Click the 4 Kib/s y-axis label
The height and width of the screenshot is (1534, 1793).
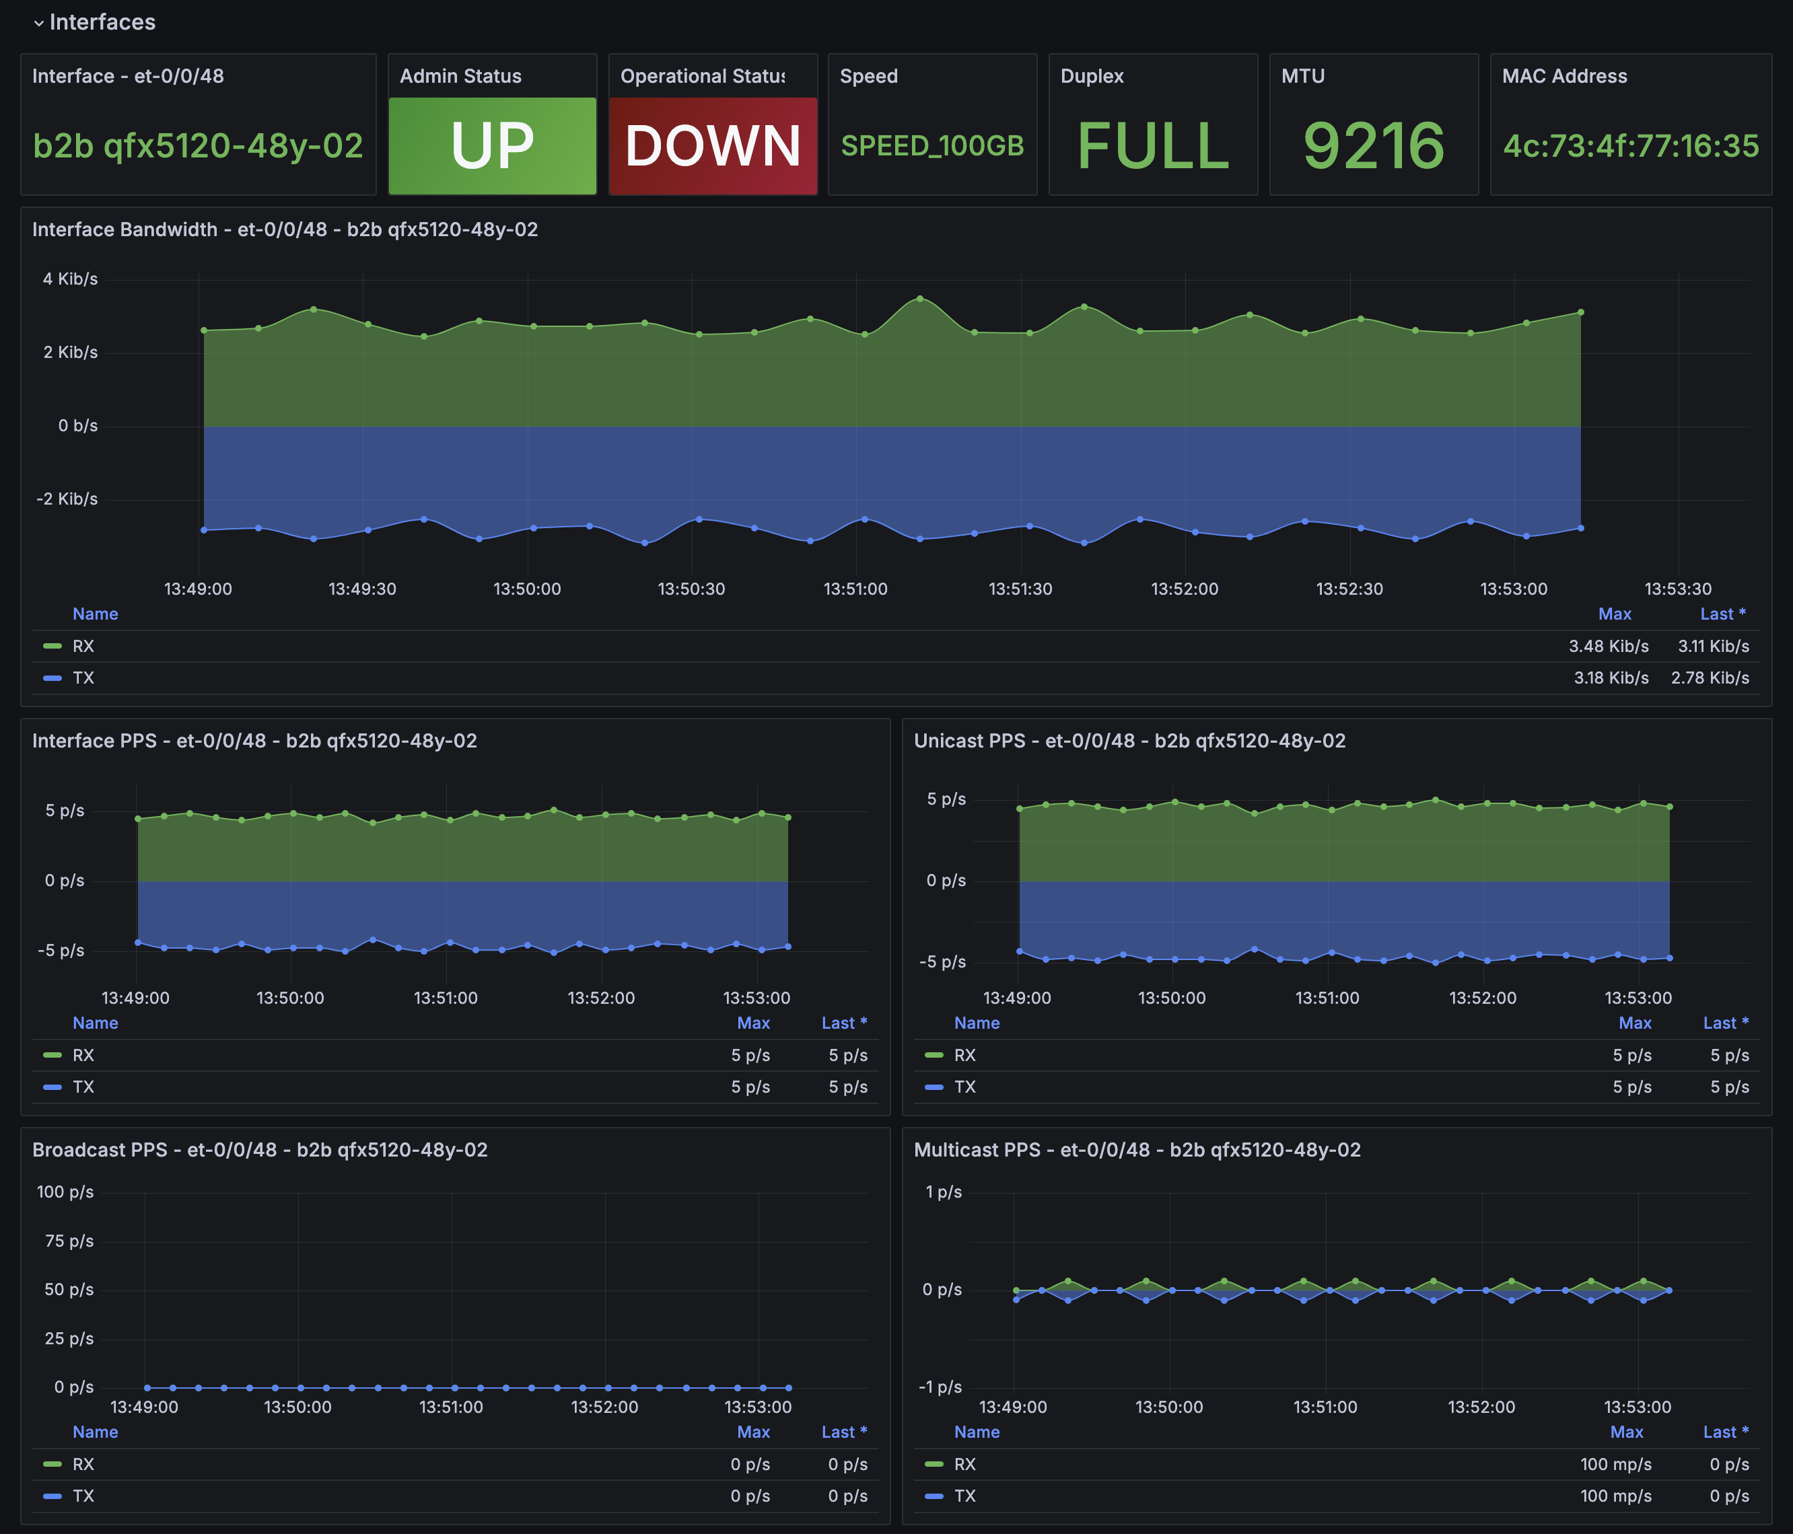(70, 279)
